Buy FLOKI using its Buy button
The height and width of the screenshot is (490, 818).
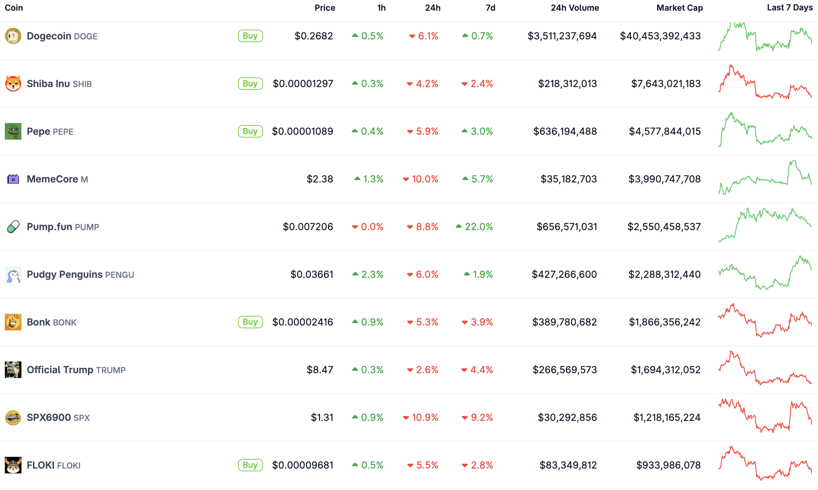point(250,465)
